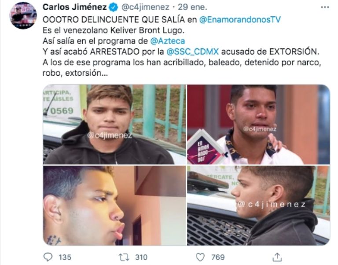Open bottom-right side-view arrest photo

click(x=258, y=206)
